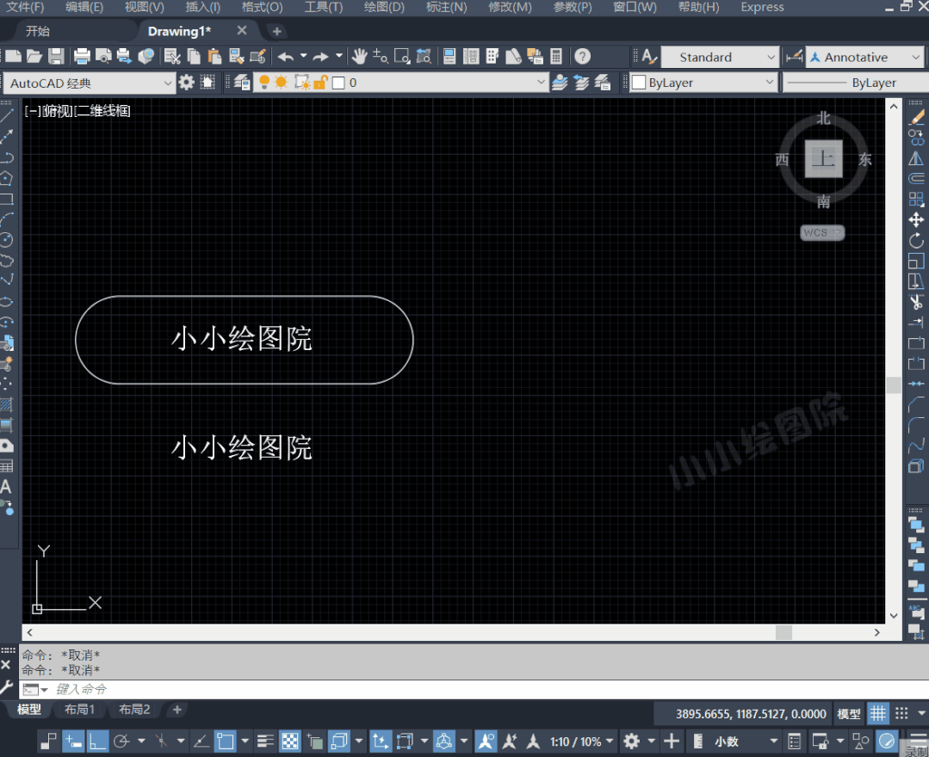Select the Line draw tool
The image size is (929, 757).
[7, 116]
